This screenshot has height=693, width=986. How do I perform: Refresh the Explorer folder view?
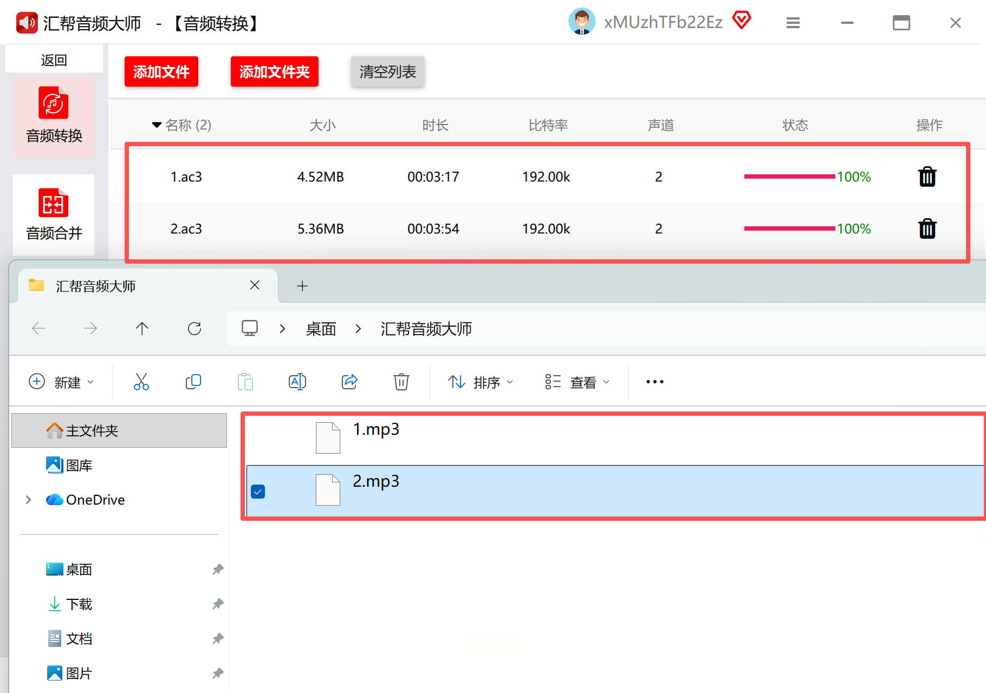tap(194, 329)
